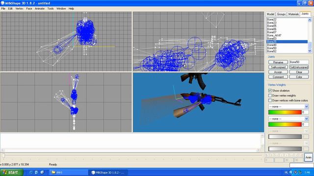This screenshot has width=314, height=176.
Task: Click the MilkShape title bar app icon
Action: coord(2,3)
